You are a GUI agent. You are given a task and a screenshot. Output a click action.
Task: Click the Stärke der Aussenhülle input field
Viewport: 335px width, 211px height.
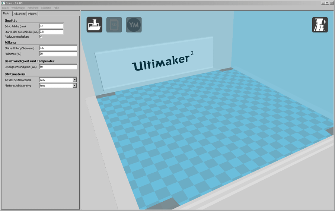pos(51,32)
